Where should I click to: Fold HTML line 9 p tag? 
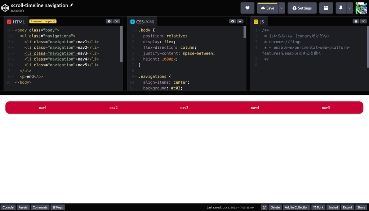pos(13,76)
